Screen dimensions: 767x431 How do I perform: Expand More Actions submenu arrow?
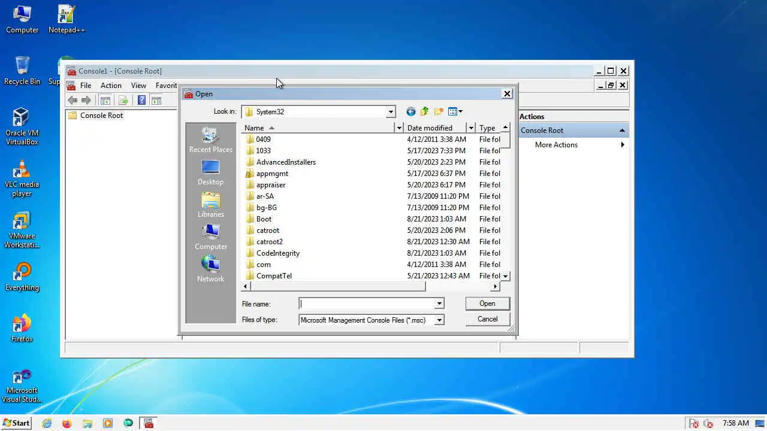tap(623, 145)
